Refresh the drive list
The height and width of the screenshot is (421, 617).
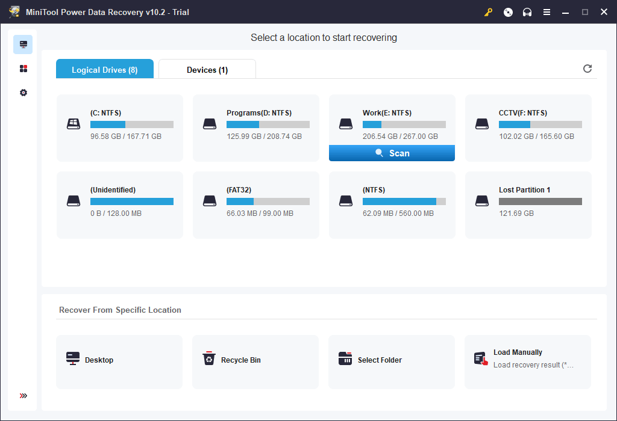(x=587, y=69)
